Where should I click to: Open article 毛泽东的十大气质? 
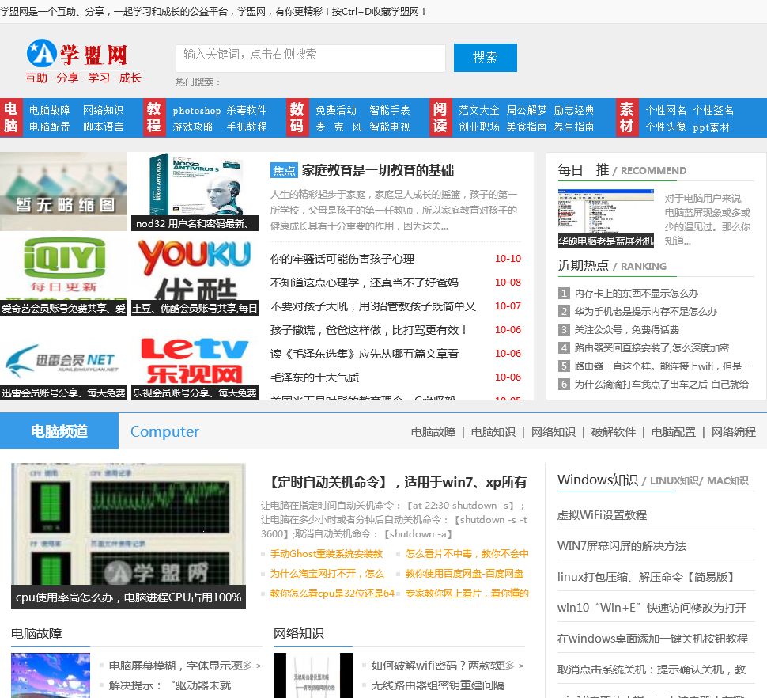(x=315, y=377)
